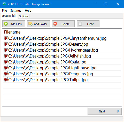Click the image icon beside Chrysanthemum.jpg
This screenshot has width=124, height=122.
pos(6,38)
